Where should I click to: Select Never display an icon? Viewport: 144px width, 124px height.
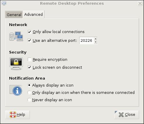tap(29, 100)
